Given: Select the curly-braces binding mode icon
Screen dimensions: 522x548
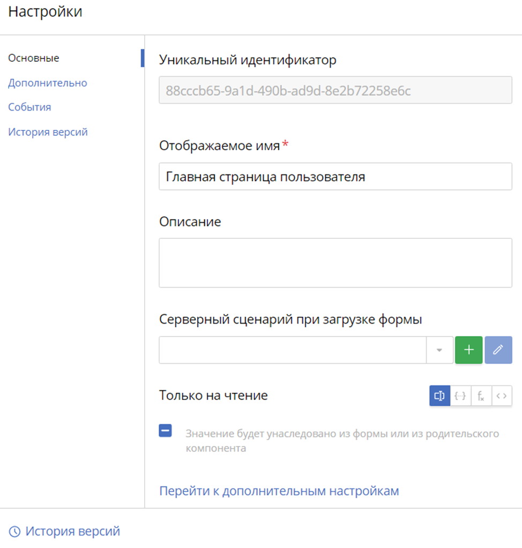Looking at the screenshot, I should click(460, 396).
